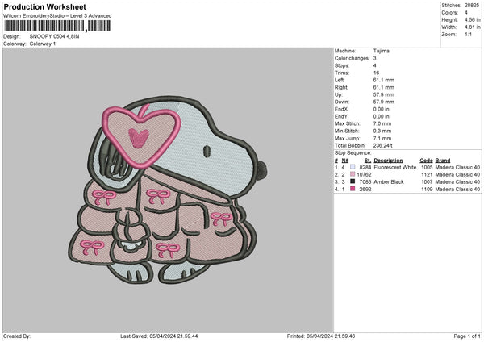Click the magenta swatch in row 4
Viewport: 484px width, 342px height.
[353, 189]
